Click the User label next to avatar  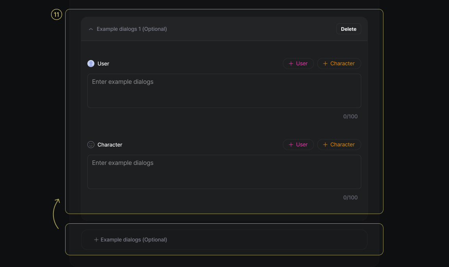click(x=103, y=64)
